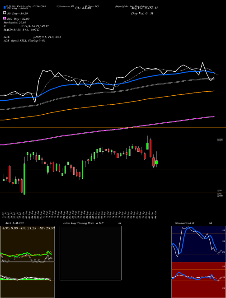Open the empty Intra Day Trading Price panel
Image resolution: width=226 pixels, height=298 pixels.
[x=90, y=253]
